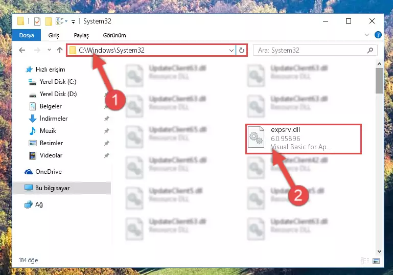Viewport: 393px width, 275px height.
Task: Switch to large icons view in status bar
Action: [376, 261]
